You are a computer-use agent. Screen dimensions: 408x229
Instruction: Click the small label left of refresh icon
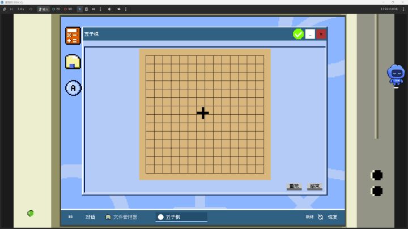(x=309, y=217)
